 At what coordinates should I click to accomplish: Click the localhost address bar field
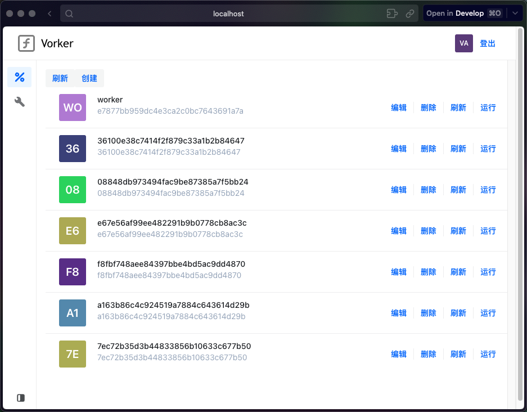pyautogui.click(x=228, y=14)
